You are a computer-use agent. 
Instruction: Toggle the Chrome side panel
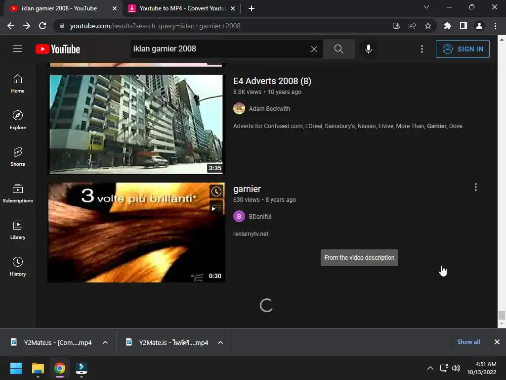click(x=464, y=26)
